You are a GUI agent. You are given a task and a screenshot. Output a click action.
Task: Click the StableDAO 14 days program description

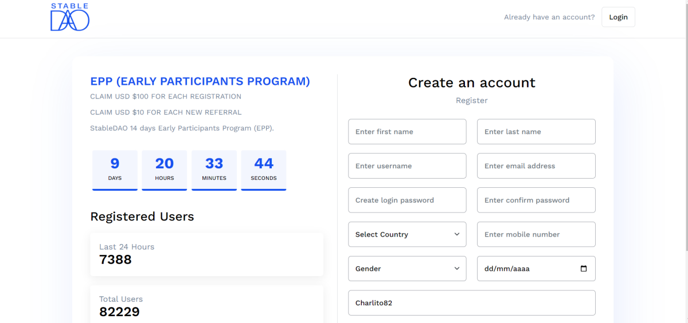pyautogui.click(x=182, y=128)
